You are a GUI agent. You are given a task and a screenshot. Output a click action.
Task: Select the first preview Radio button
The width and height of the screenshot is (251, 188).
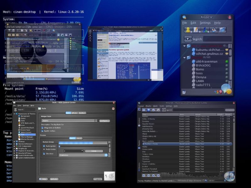44,146
